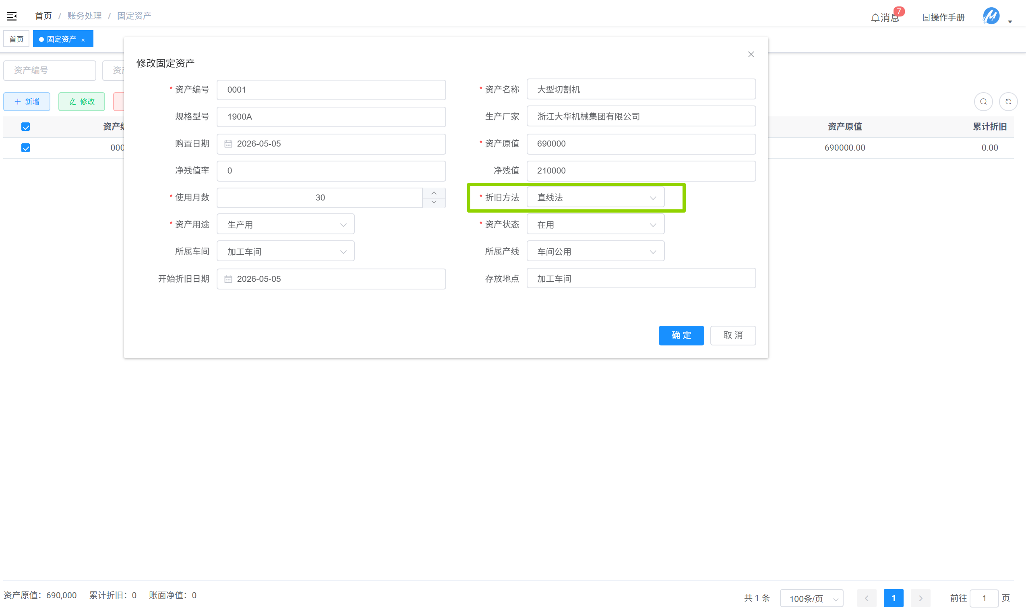Open the 所属车间 dropdown
This screenshot has width=1026, height=616.
[x=285, y=252]
